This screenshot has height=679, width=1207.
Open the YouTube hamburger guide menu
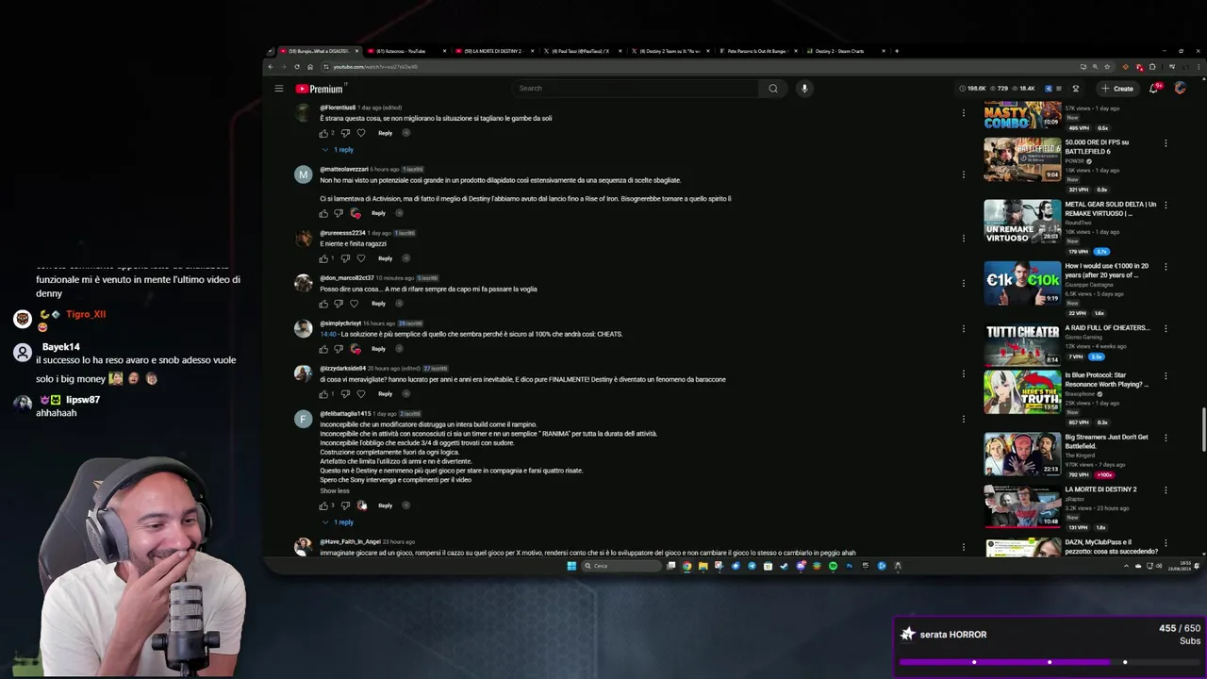[x=279, y=89]
